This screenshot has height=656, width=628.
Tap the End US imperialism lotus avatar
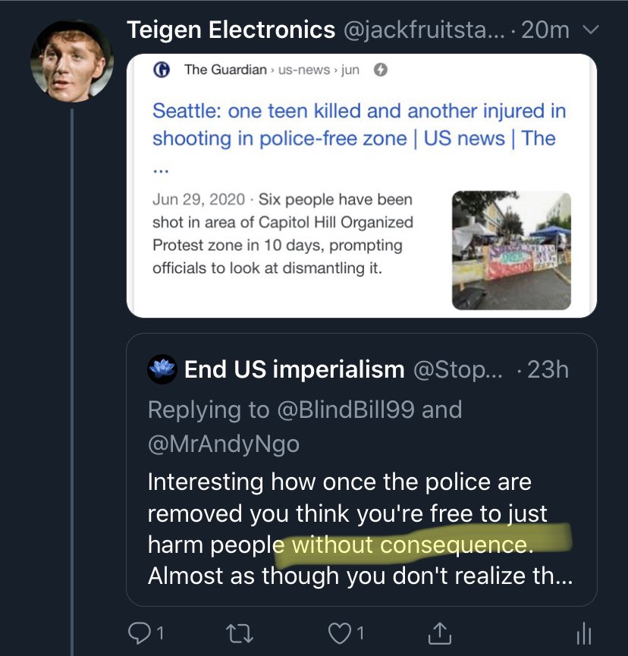pyautogui.click(x=162, y=369)
